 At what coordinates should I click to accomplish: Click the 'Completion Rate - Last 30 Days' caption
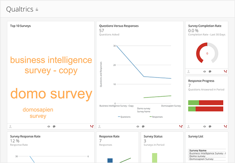tap(207, 34)
